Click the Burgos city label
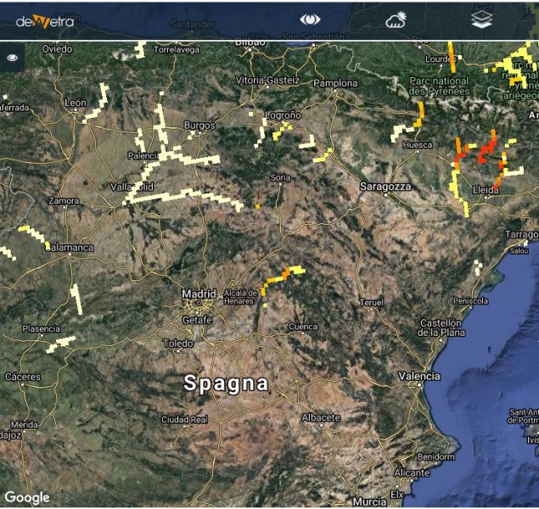This screenshot has height=509, width=539. (x=199, y=126)
